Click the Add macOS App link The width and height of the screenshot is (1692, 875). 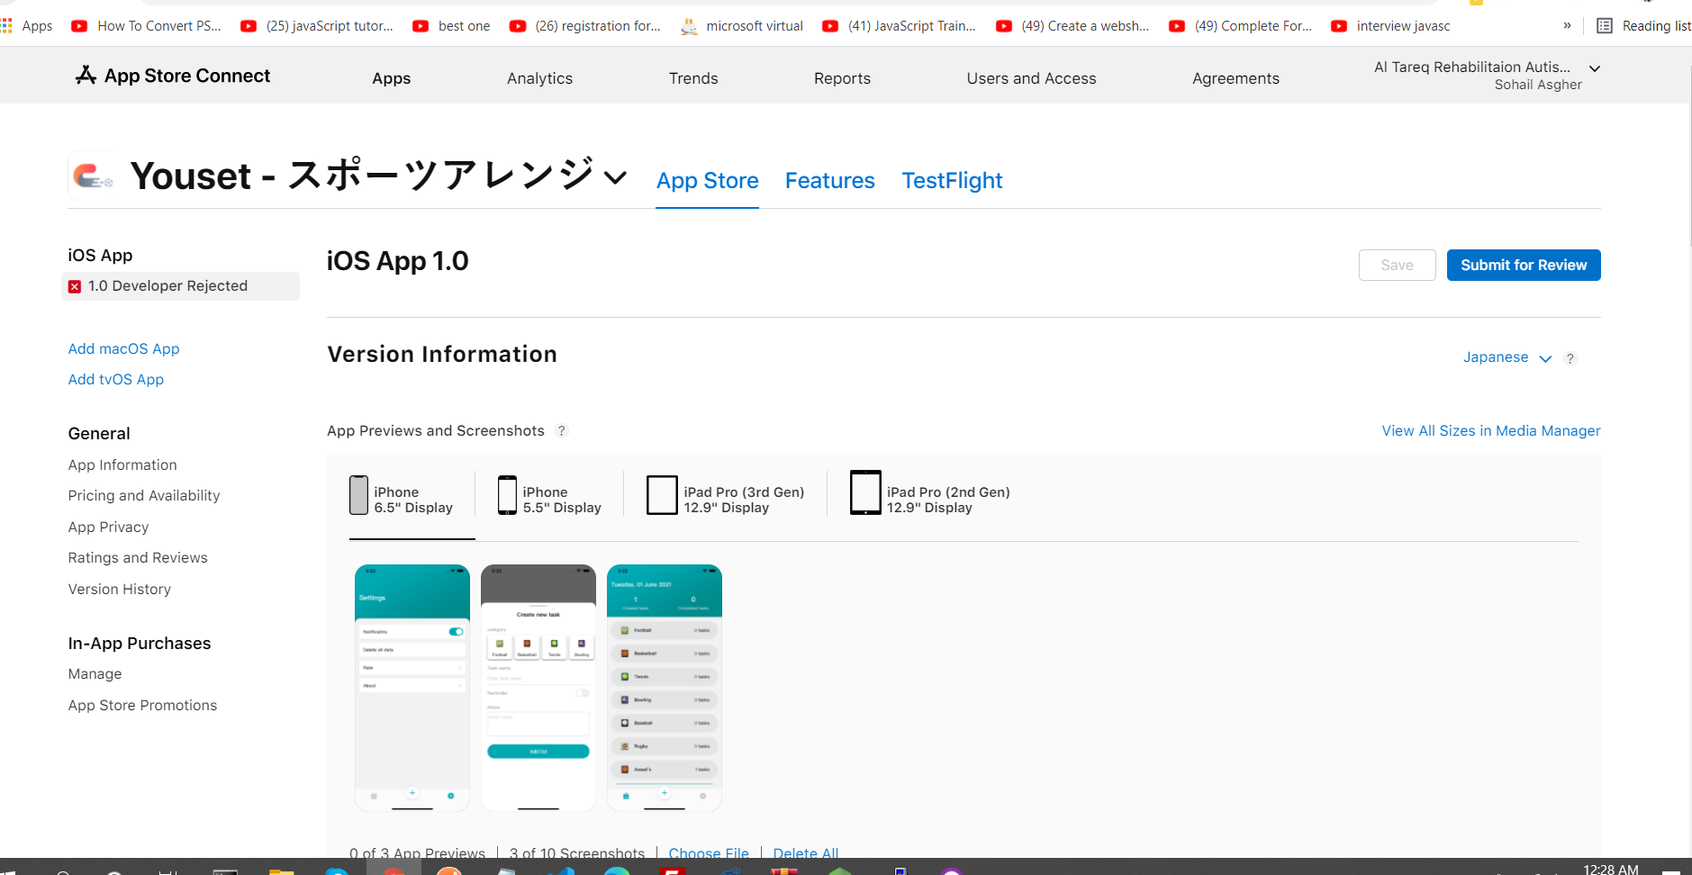tap(124, 349)
